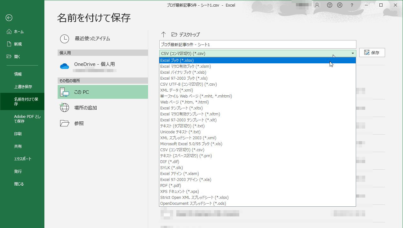Select PDF (*.pdf) format
Image resolution: width=403 pixels, height=228 pixels.
pyautogui.click(x=258, y=186)
